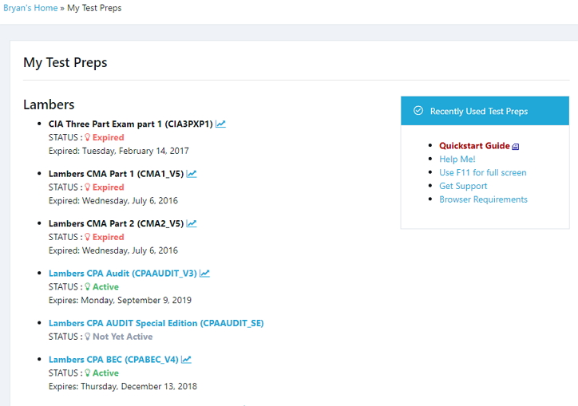Click the green bulb icon for CPA Audit status
578x406 pixels.
(87, 286)
